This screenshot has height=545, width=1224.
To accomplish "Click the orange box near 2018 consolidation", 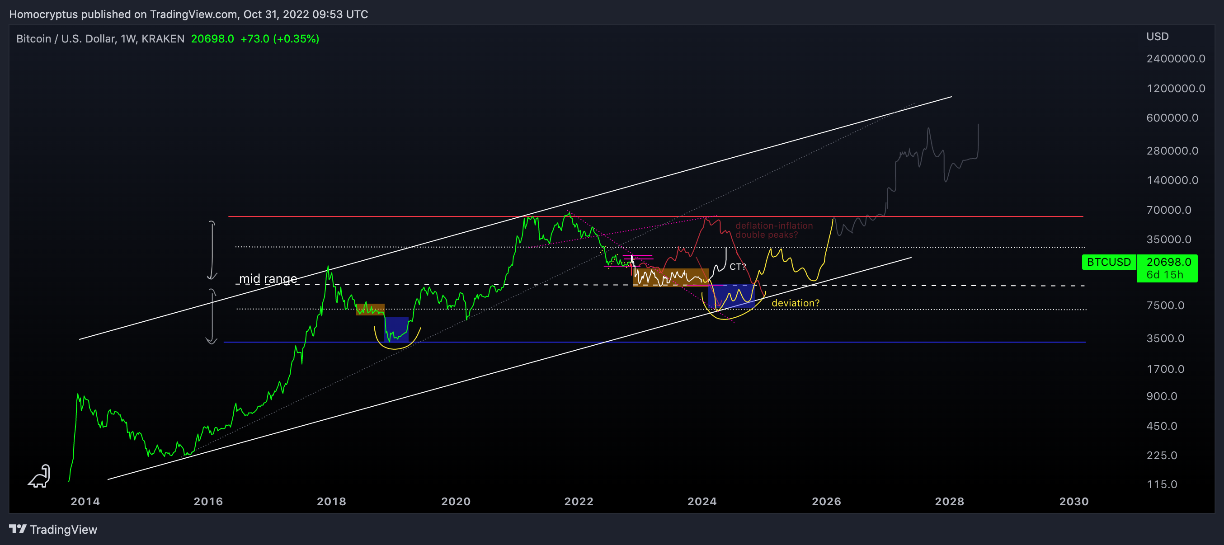I will point(370,309).
